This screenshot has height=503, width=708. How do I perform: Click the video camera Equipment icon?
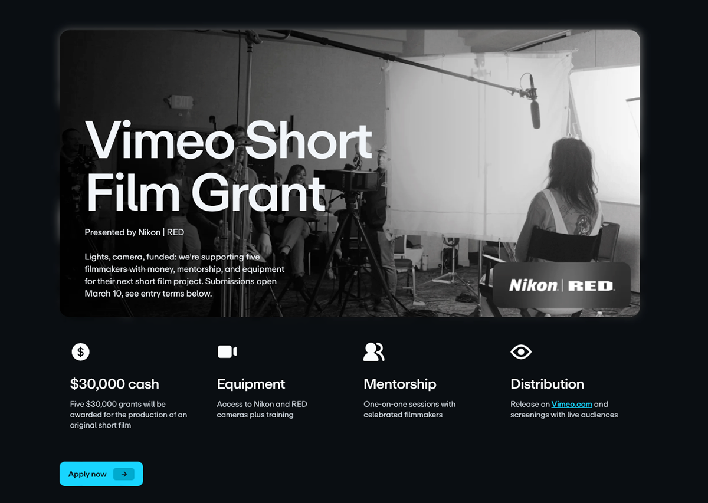tap(227, 352)
